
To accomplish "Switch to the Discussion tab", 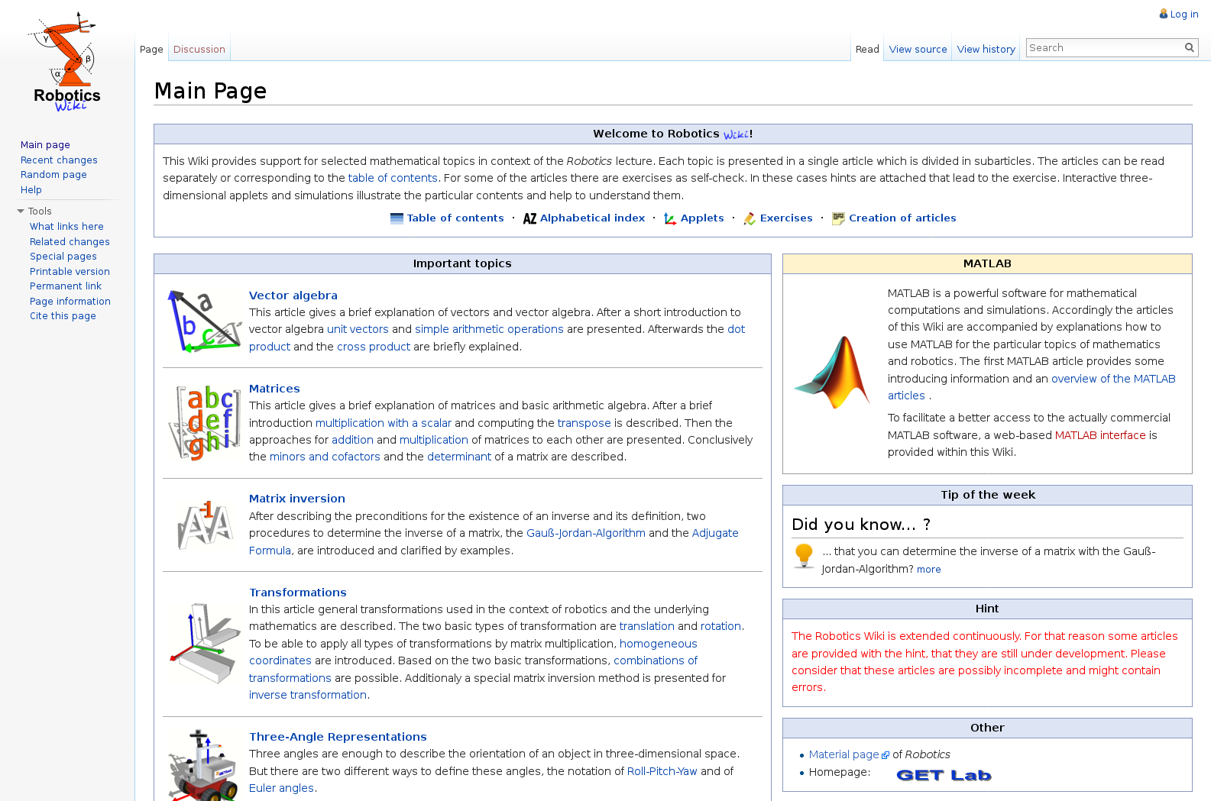I will [x=199, y=50].
